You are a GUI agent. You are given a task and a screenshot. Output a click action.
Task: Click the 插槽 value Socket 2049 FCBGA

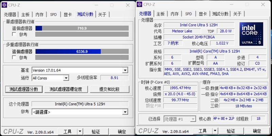pyautogui.click(x=199, y=37)
